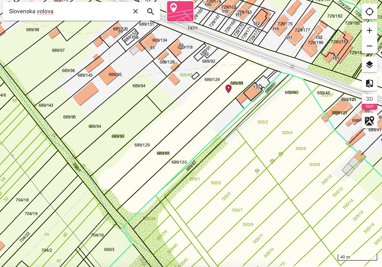Viewport: 382px width, 267px height.
Task: Click the locate my position button
Action: [370, 12]
